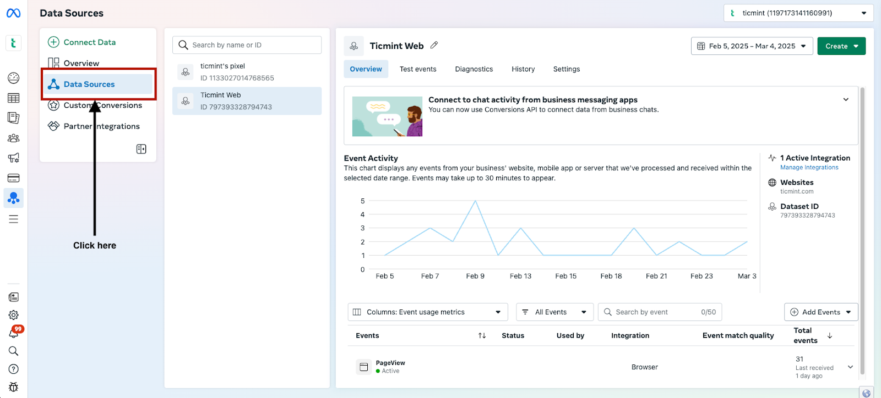This screenshot has width=881, height=398.
Task: Click the ticmint account avatar in sidebar
Action: (x=13, y=43)
